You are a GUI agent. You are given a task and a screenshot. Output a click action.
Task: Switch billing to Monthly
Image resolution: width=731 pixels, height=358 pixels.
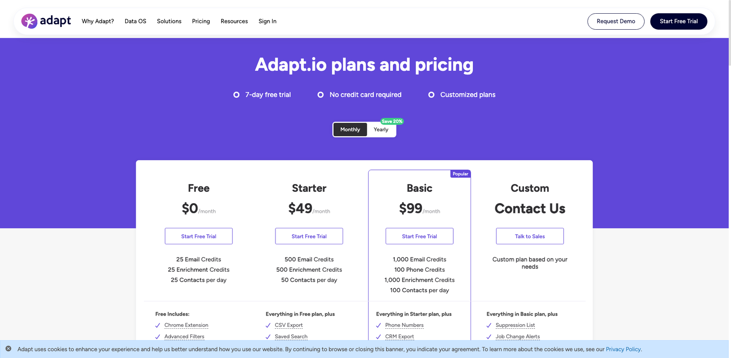(x=350, y=130)
